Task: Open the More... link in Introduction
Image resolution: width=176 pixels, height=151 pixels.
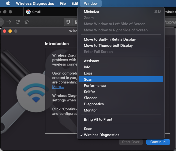Action: click(58, 87)
